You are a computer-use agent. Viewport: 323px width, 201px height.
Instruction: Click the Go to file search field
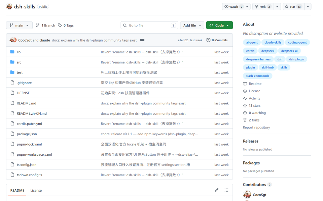(149, 25)
